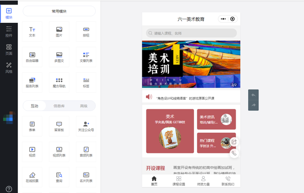Screen dimensions: 304x193
Task: Select the 查询 query module
Action: (59, 177)
